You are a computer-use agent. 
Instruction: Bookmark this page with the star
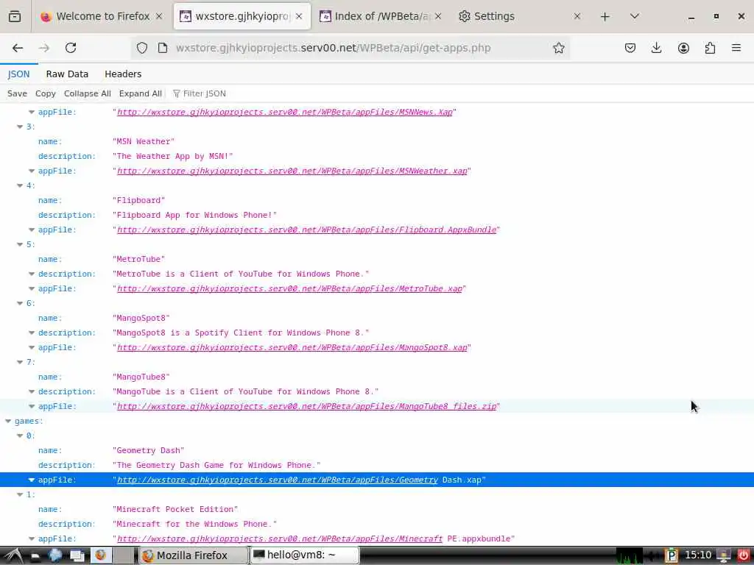point(558,48)
